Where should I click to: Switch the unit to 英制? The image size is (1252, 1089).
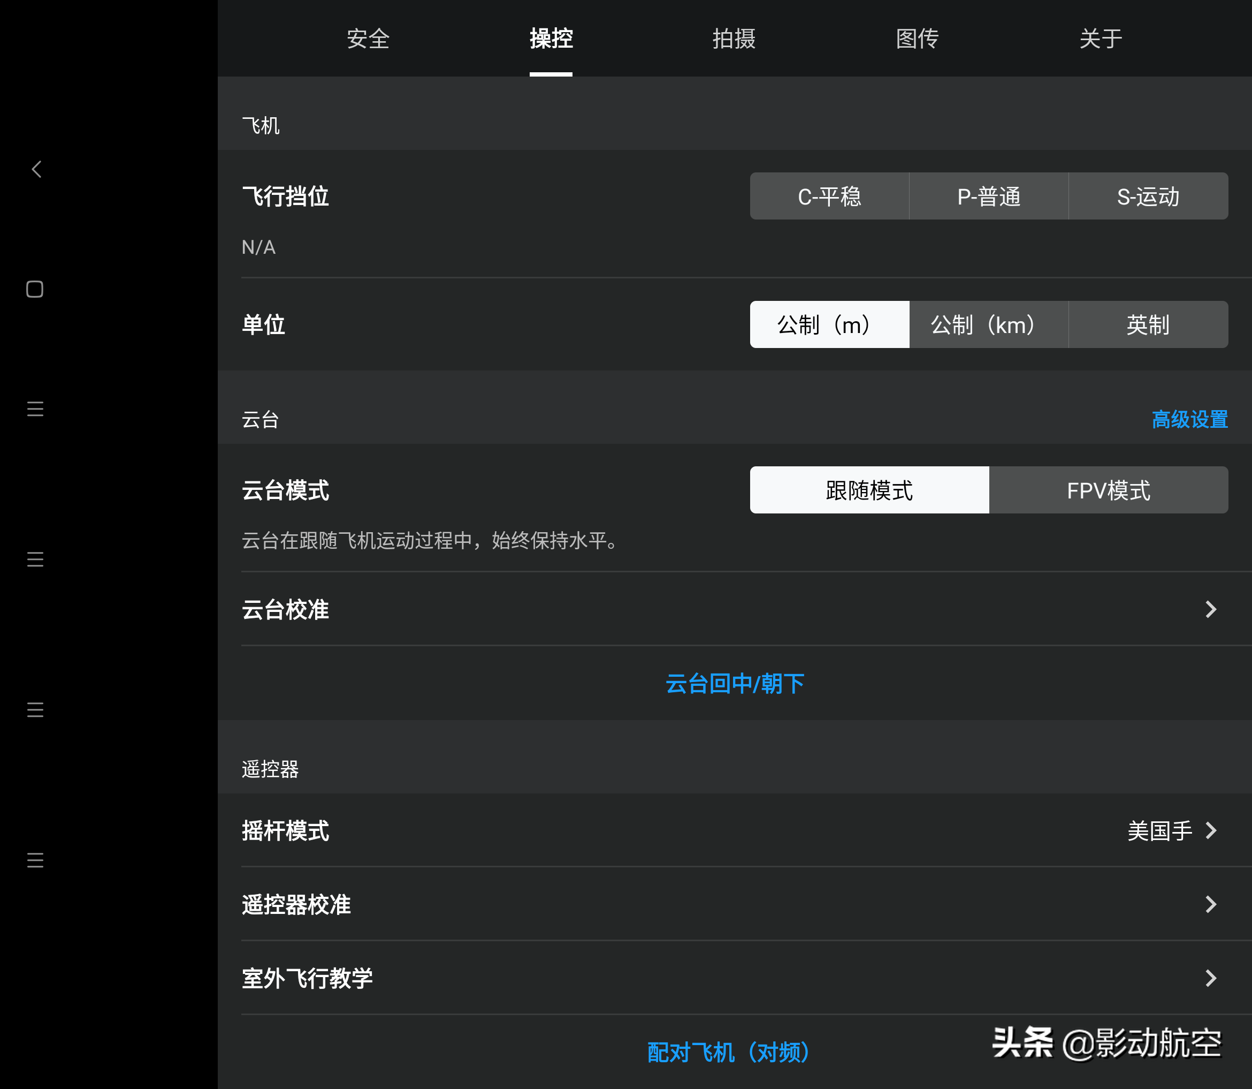pos(1148,324)
